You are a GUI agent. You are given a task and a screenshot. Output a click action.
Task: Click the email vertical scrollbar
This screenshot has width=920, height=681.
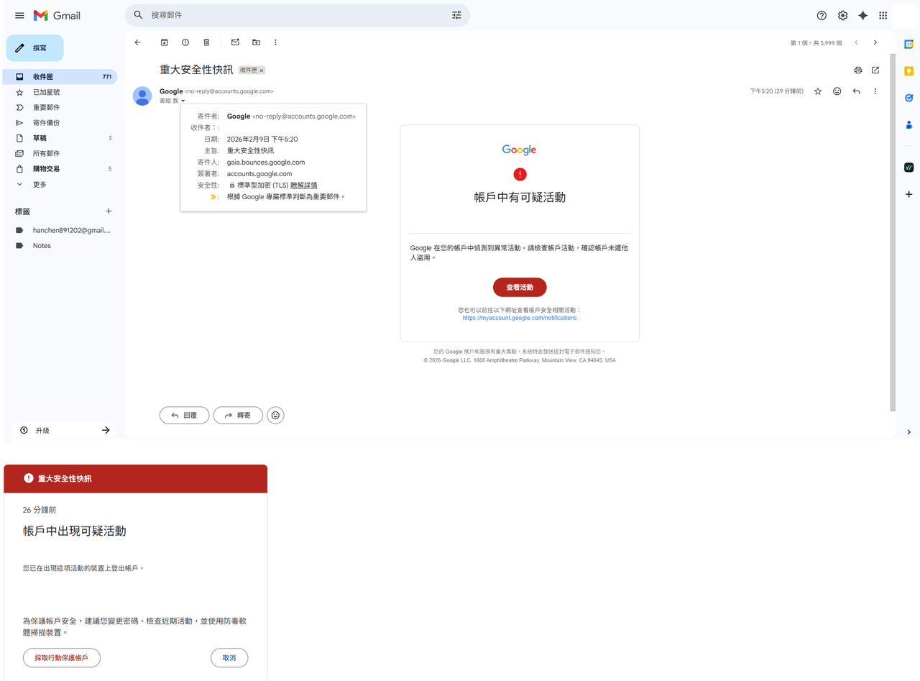[x=893, y=232]
